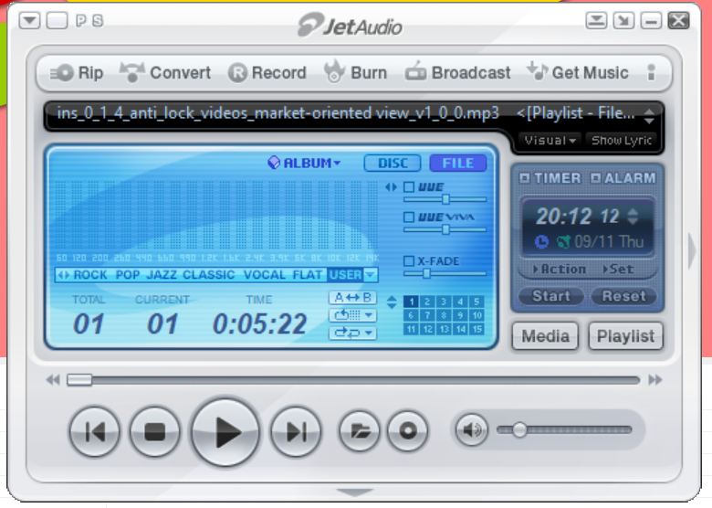Open the Playlist button
The image size is (712, 508).
(625, 336)
